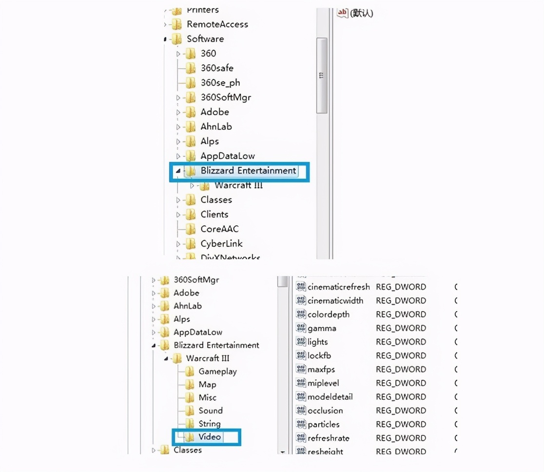This screenshot has width=544, height=472.
Task: Expand the Clients key tree arrow
Action: (x=178, y=215)
